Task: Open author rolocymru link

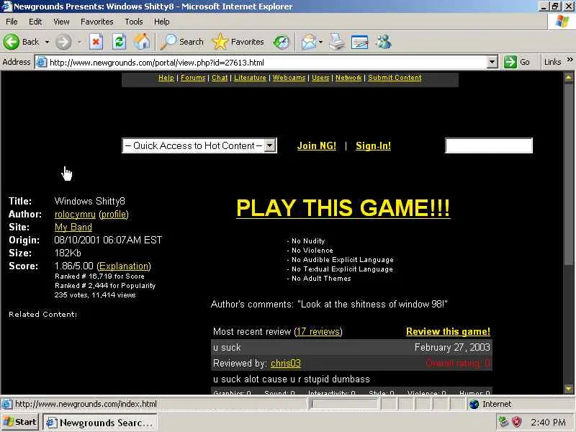Action: tap(75, 214)
